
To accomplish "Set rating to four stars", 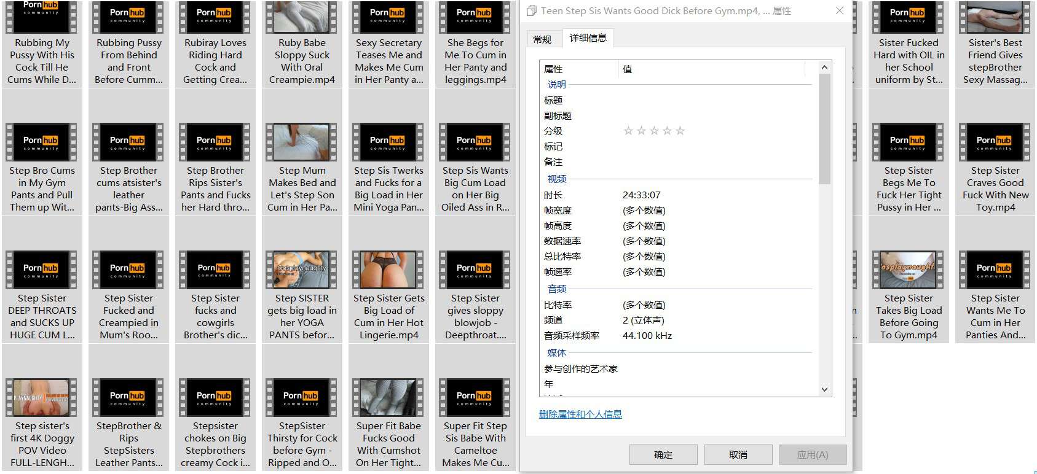I will [667, 131].
